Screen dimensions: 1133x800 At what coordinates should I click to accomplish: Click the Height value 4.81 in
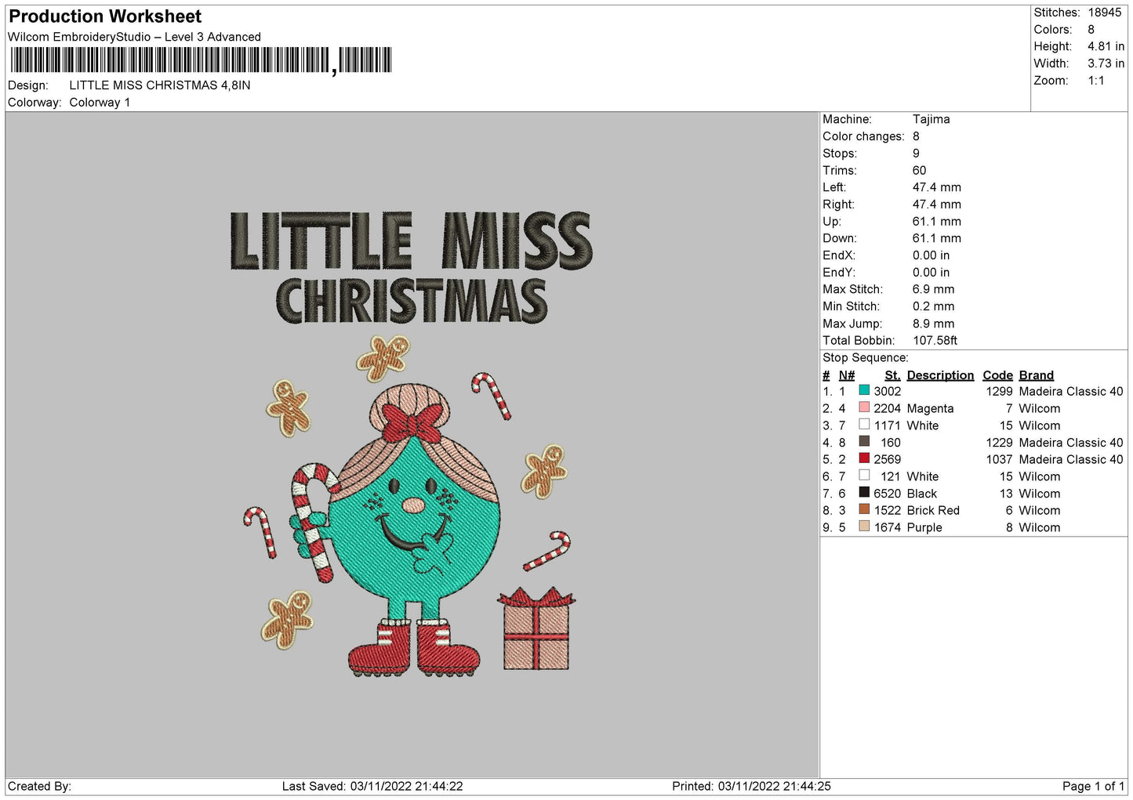pos(1106,46)
